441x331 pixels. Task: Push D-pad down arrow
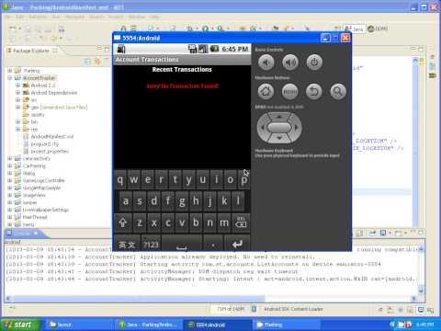[x=279, y=138]
